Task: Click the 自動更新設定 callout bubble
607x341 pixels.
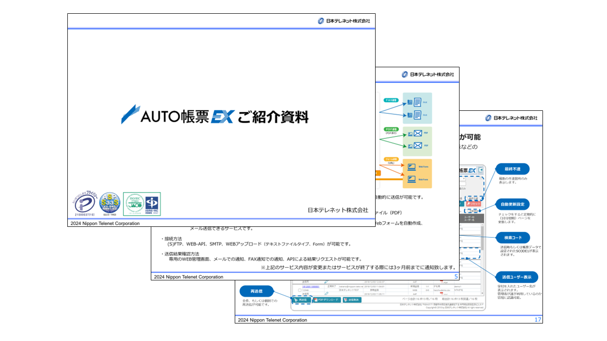Action: click(x=512, y=205)
